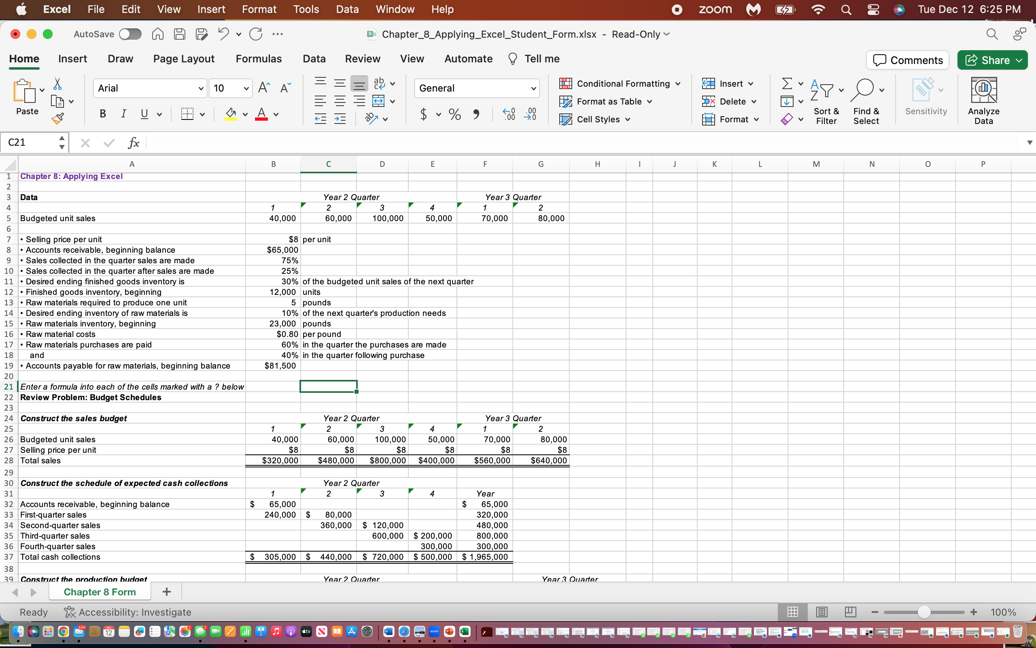
Task: Expand the fill color dropdown
Action: [x=244, y=115]
